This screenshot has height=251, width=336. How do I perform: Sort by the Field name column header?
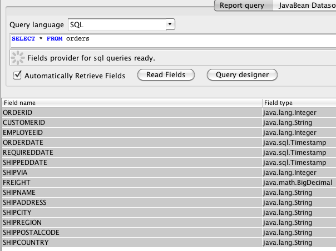131,103
